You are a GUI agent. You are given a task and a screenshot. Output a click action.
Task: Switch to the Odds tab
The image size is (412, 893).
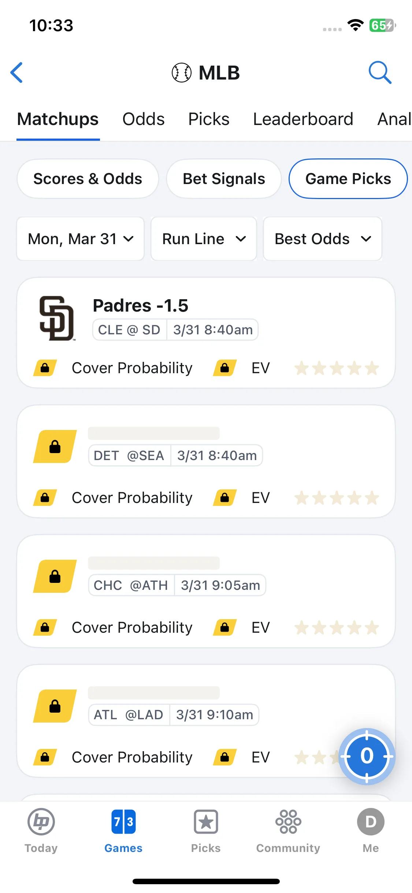[144, 119]
